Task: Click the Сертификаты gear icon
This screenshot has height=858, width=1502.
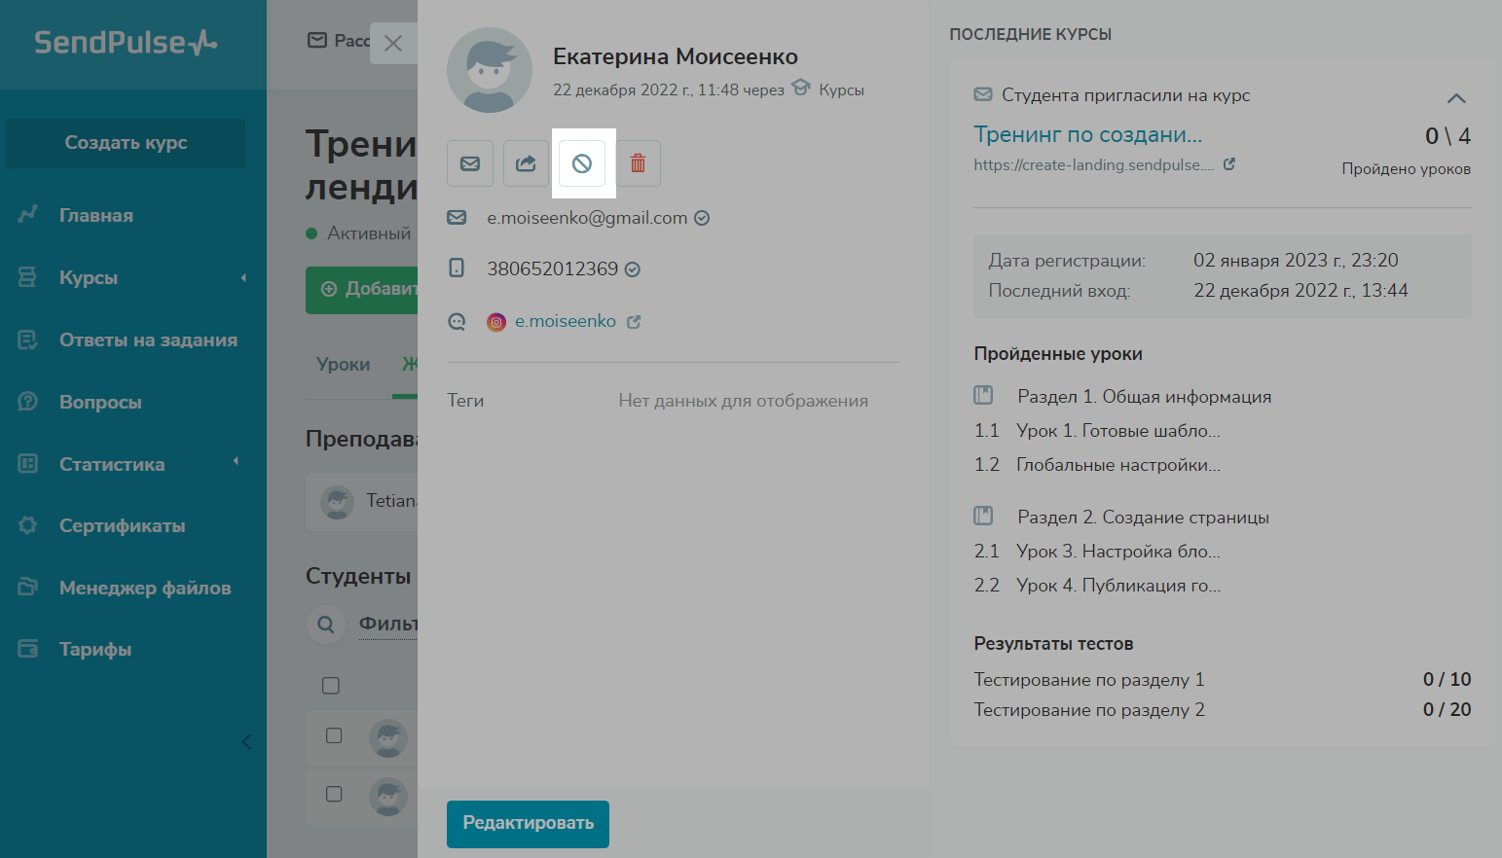Action: 28,525
